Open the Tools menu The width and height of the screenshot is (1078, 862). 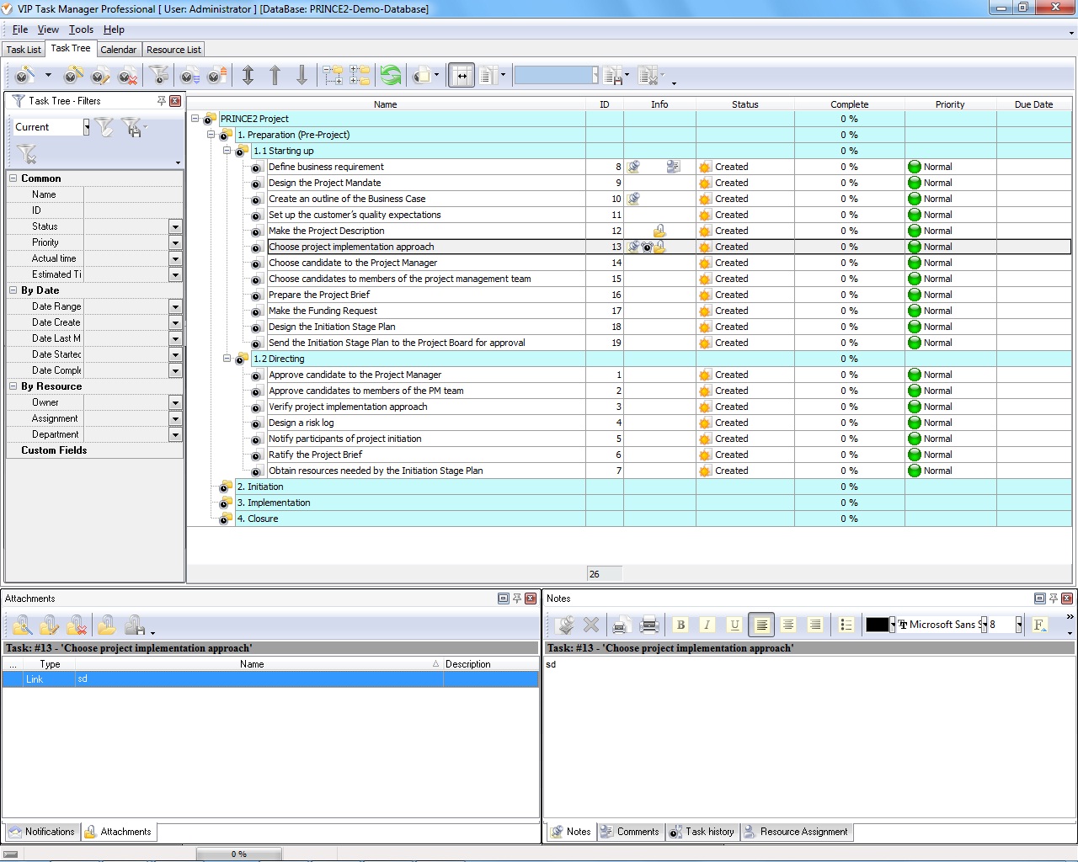pyautogui.click(x=81, y=29)
